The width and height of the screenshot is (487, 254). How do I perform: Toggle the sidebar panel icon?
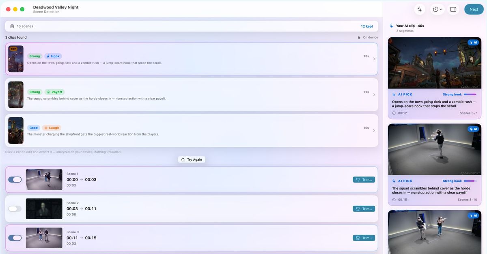coord(453,9)
